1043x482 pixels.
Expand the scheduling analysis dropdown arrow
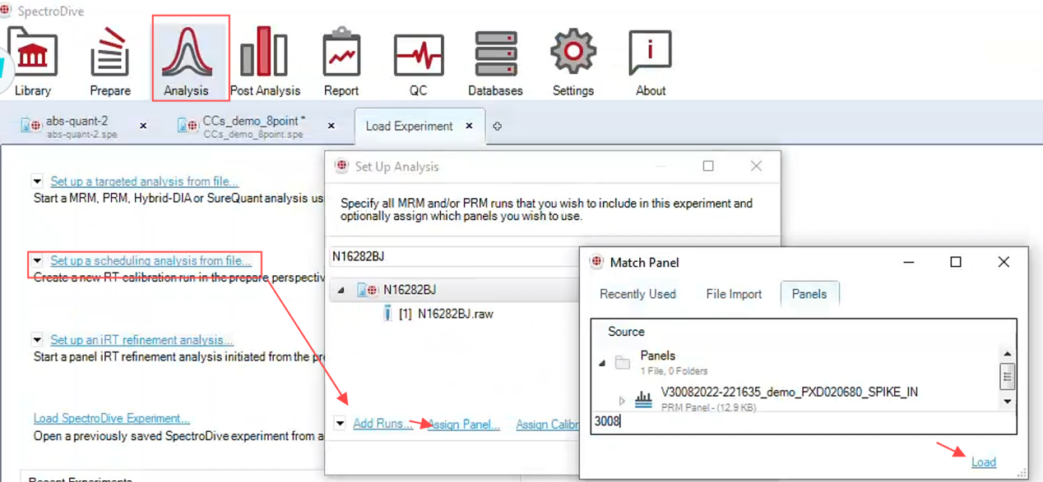click(x=38, y=261)
